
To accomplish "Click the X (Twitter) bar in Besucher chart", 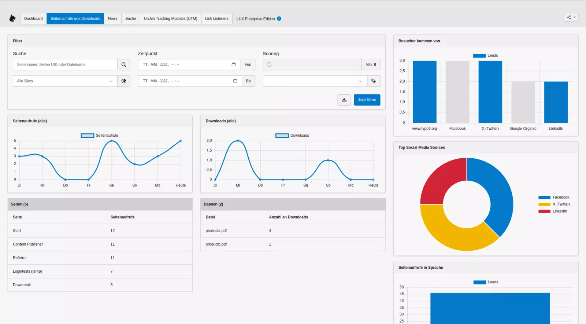I will pyautogui.click(x=490, y=92).
